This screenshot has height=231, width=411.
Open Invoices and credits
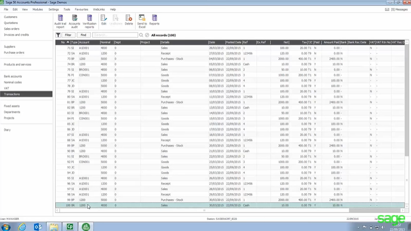(x=16, y=35)
